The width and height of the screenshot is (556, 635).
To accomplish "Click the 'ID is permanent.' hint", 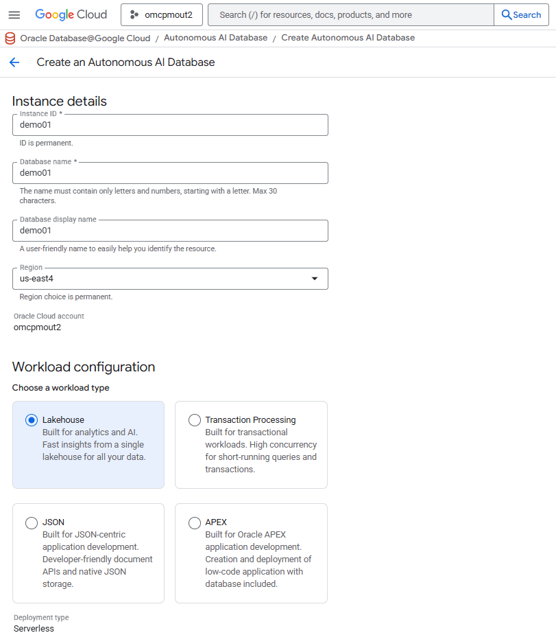I will [46, 143].
